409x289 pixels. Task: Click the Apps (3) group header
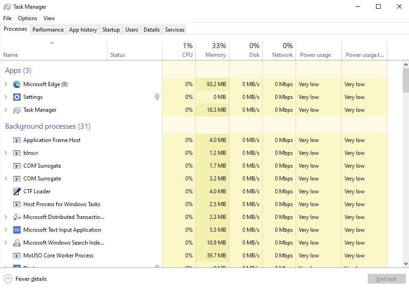[18, 71]
